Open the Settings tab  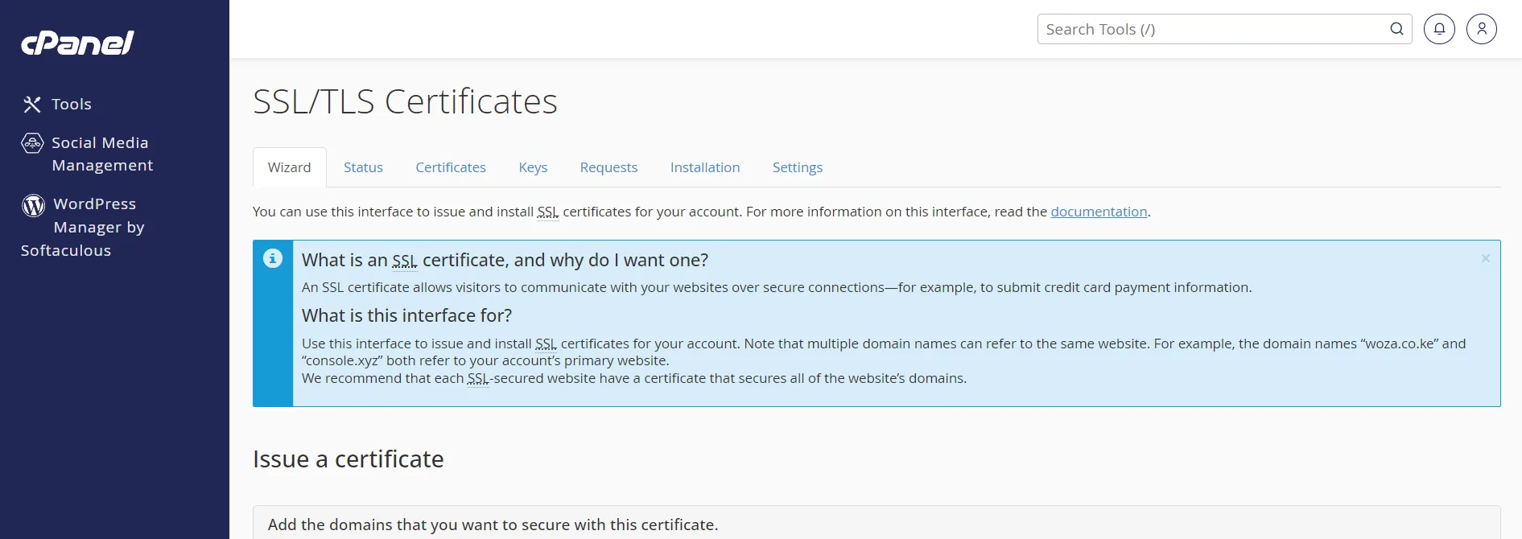click(x=798, y=167)
